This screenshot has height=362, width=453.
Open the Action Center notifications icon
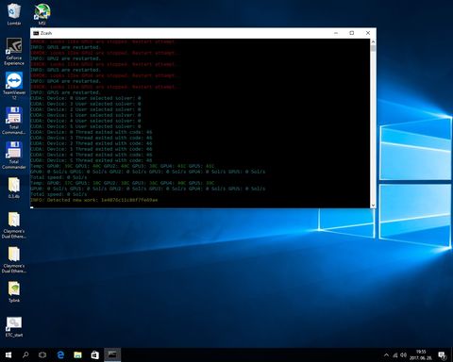click(443, 355)
